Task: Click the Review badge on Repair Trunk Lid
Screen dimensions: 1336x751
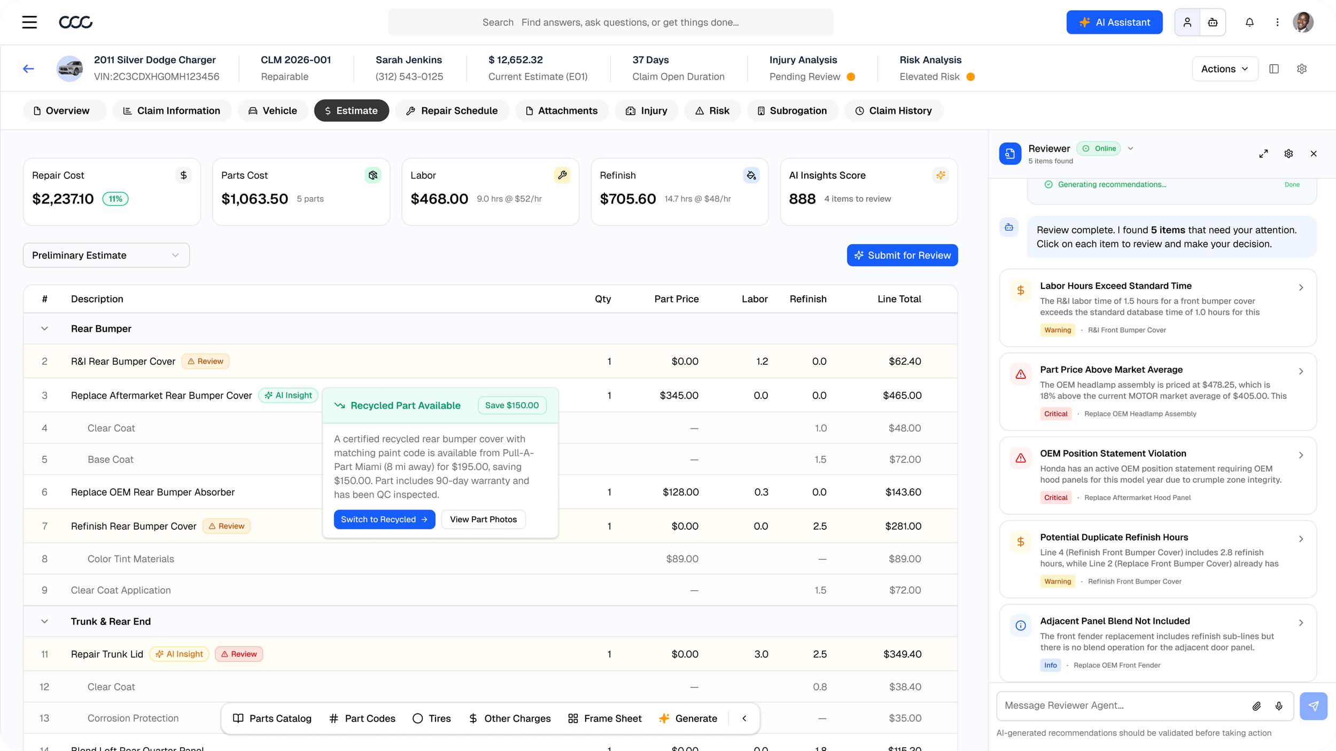Action: click(239, 654)
